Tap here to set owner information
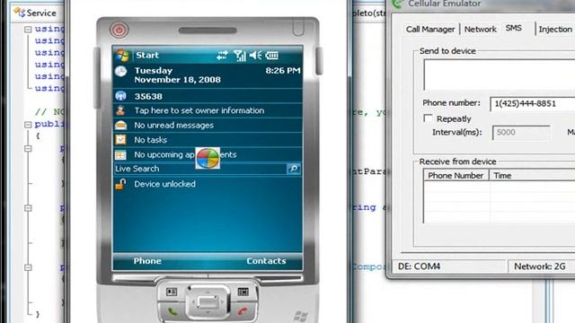Image resolution: width=575 pixels, height=323 pixels. click(208, 110)
